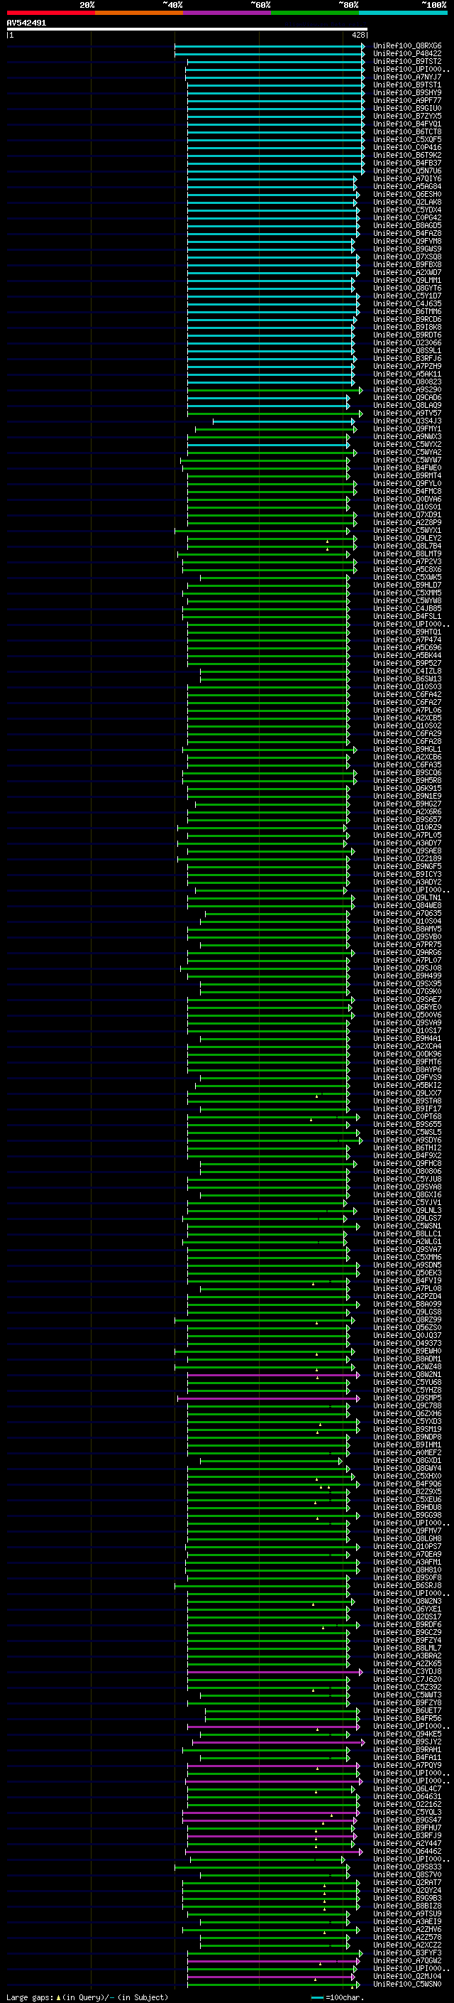
Task: Select the UniRef100_C5YQL3 label
Action: (406, 1812)
